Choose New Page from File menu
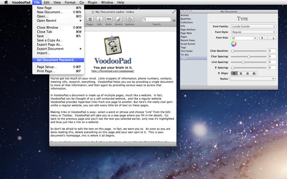 (58, 8)
